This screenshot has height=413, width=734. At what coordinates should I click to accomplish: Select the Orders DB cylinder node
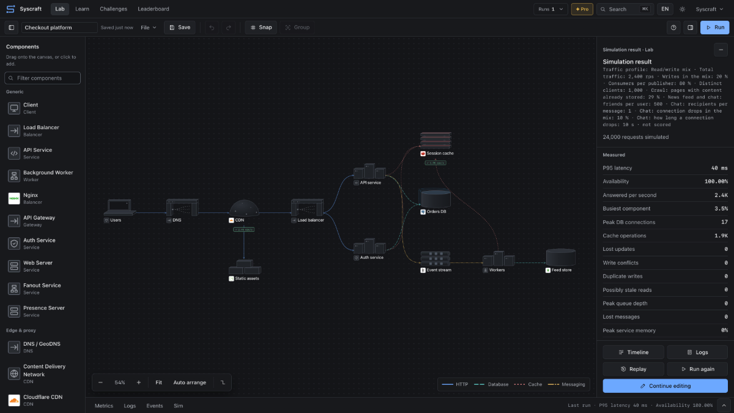point(434,198)
